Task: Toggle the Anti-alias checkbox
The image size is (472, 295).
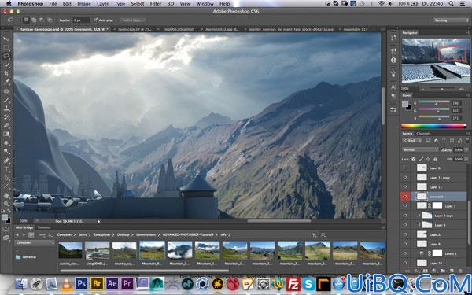Action: (x=96, y=20)
